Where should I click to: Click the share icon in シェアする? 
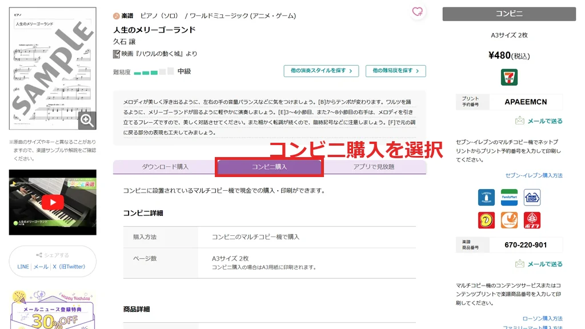[39, 255]
